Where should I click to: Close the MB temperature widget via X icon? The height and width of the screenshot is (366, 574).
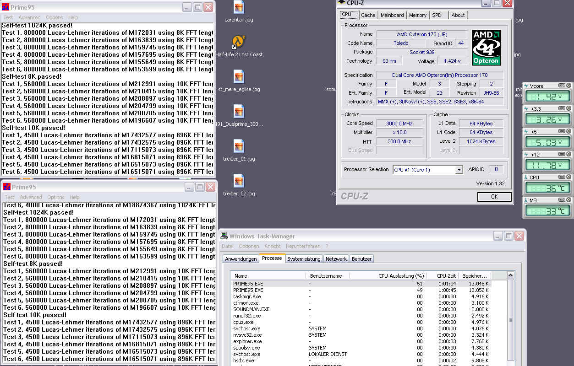[569, 200]
